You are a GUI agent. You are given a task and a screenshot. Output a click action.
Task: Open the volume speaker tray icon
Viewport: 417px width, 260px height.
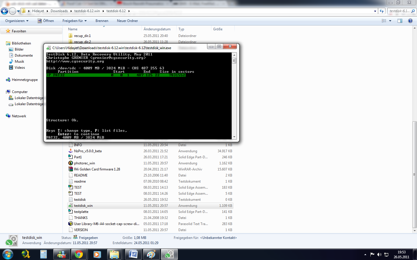[379, 255]
